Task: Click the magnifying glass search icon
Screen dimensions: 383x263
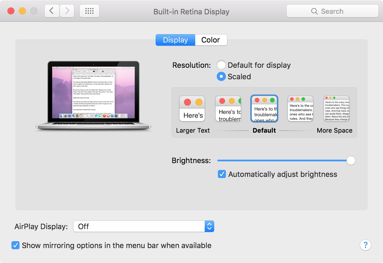Action: tap(314, 11)
